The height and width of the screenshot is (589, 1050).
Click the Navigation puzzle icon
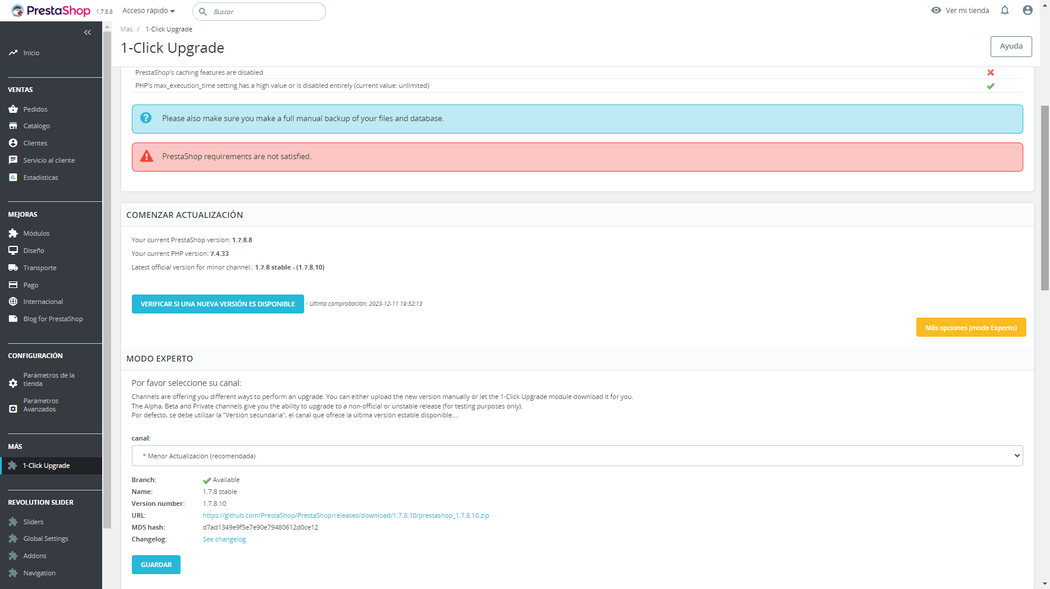click(x=13, y=573)
